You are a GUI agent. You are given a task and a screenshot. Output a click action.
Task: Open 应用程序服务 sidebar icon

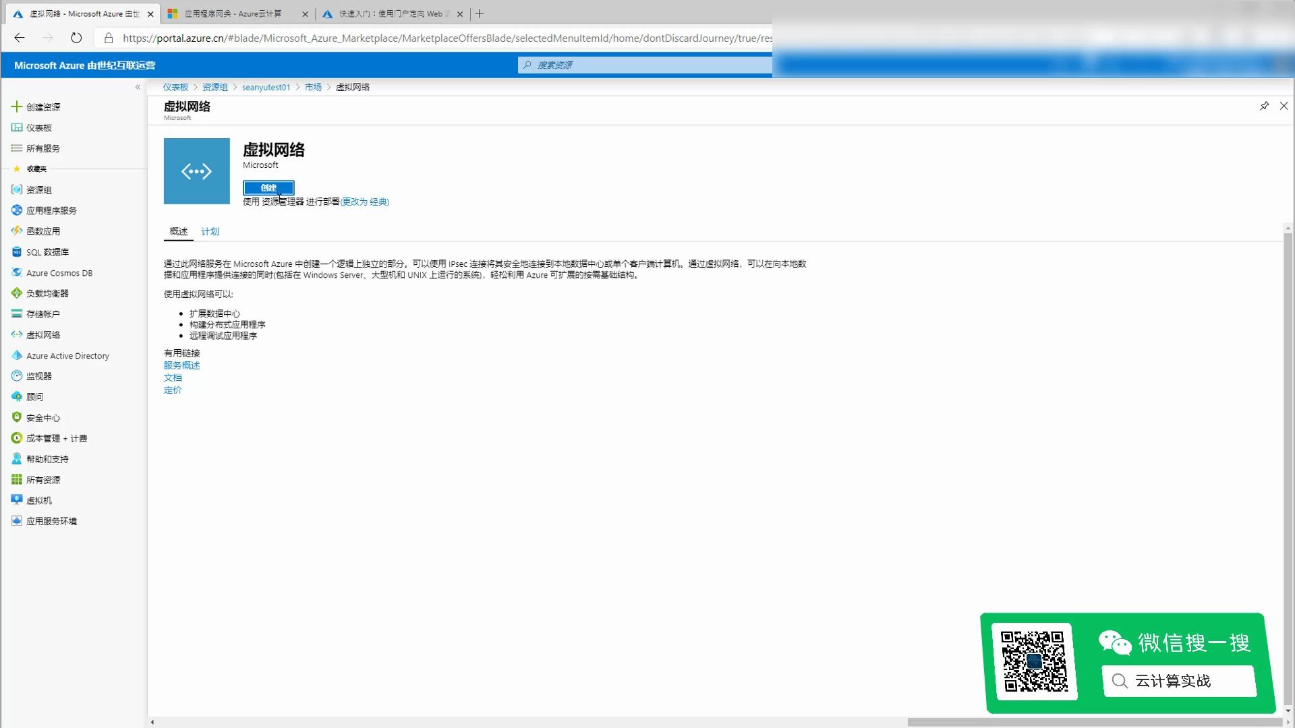coord(17,210)
